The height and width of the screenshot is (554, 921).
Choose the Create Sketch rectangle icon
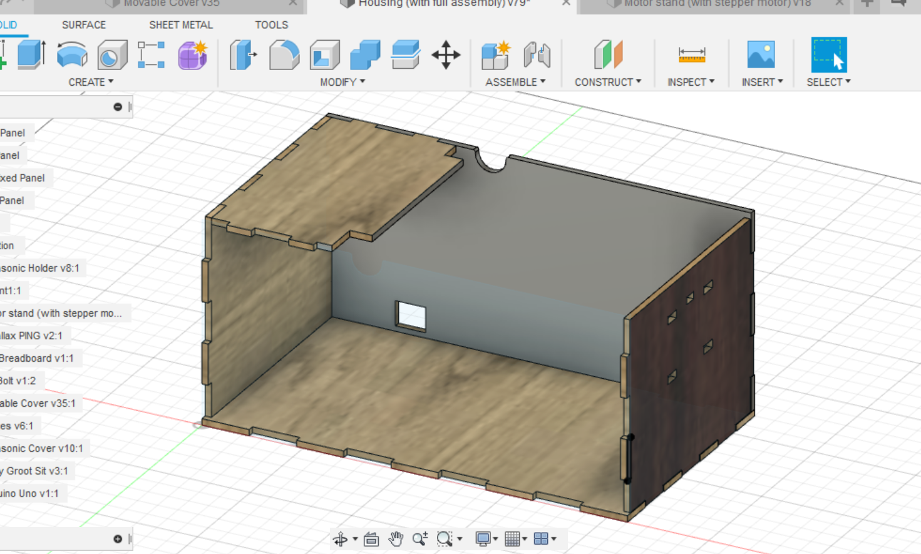tap(151, 54)
